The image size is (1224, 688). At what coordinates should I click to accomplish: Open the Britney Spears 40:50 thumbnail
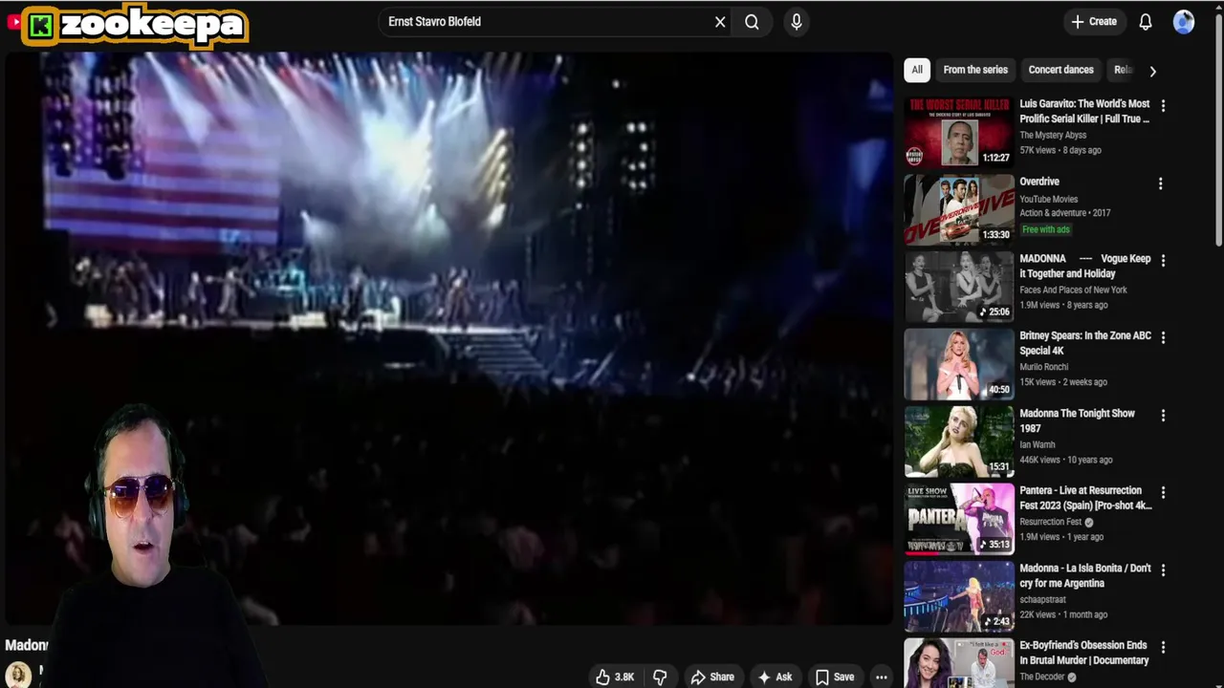tap(959, 364)
